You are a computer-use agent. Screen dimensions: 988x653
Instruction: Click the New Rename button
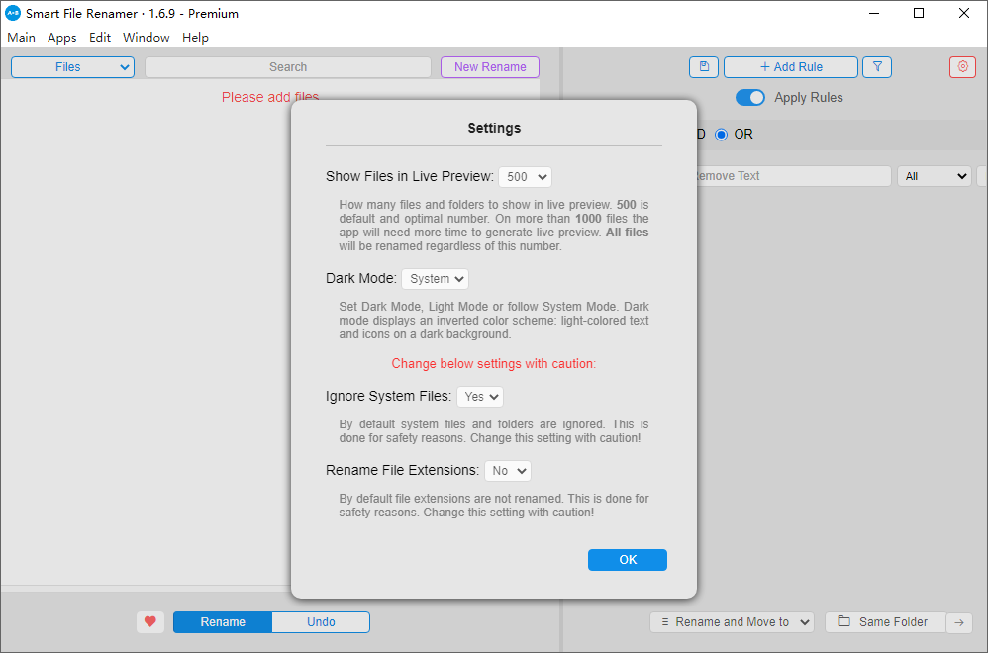[x=490, y=67]
